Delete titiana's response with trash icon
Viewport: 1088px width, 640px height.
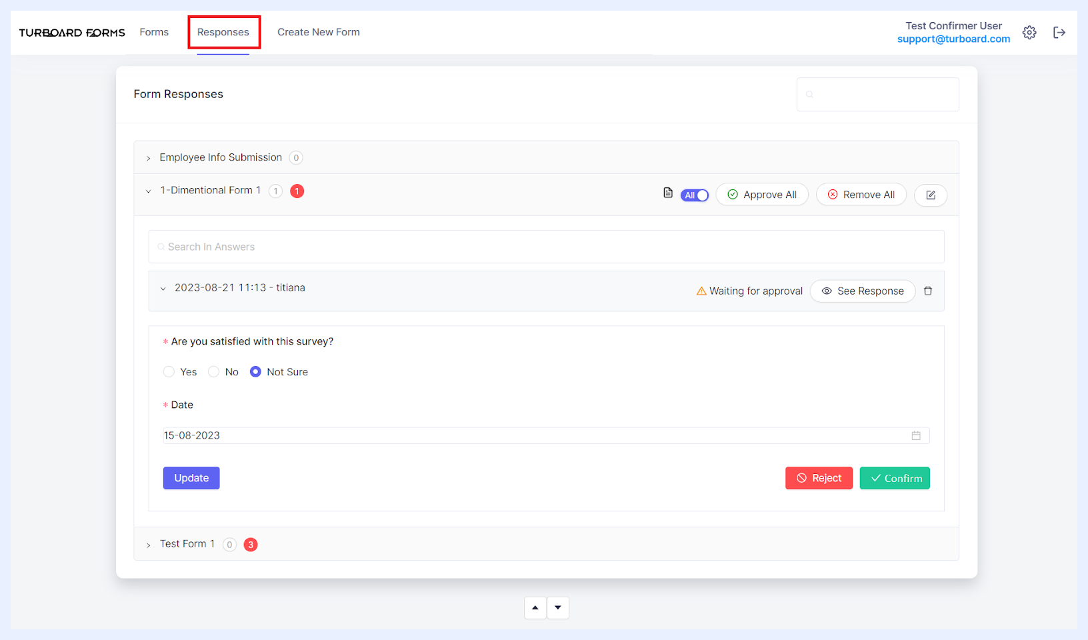(x=928, y=291)
